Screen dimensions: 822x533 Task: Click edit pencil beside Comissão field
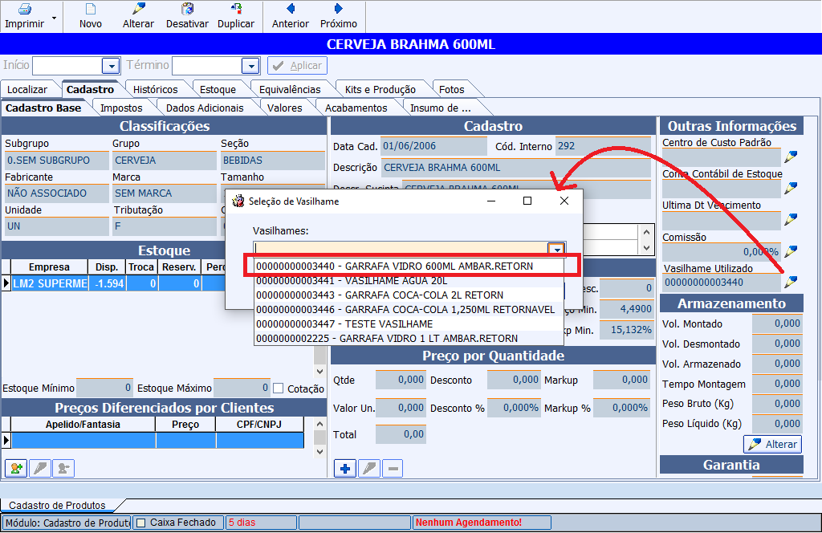coord(791,251)
